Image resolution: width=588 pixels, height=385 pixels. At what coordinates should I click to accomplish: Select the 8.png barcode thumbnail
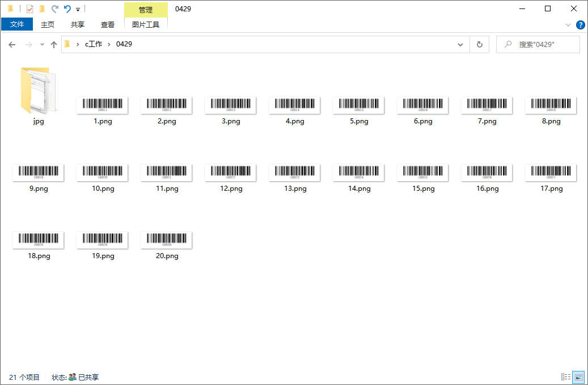tap(551, 105)
